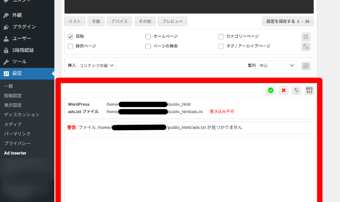This screenshot has height=202, width=340.
Task: Click the デバイス button
Action: [120, 21]
